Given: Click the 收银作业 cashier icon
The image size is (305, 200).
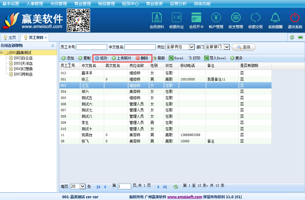Looking at the screenshot, I should 176,18.
